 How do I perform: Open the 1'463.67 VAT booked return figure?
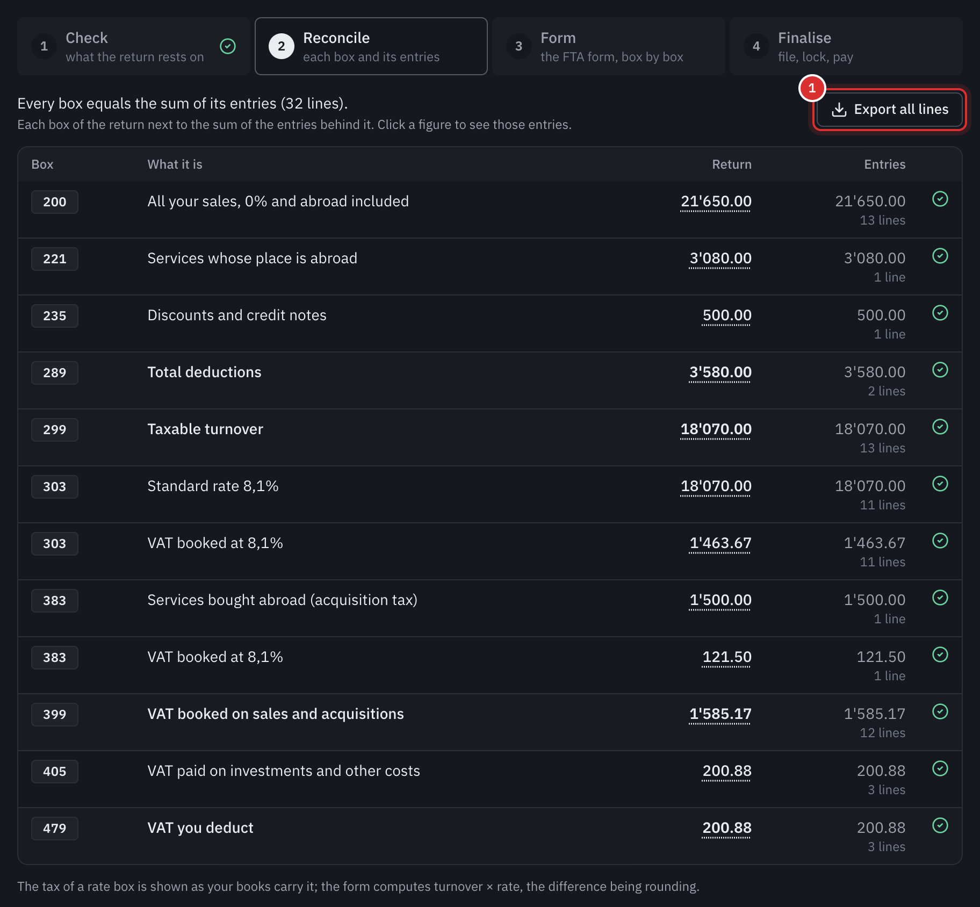click(720, 543)
